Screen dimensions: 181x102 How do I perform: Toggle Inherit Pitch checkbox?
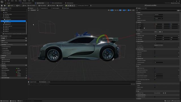[155, 53]
